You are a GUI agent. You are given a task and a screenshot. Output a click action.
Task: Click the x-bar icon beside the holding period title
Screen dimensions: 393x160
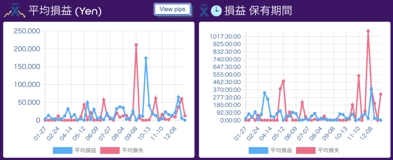pos(204,10)
